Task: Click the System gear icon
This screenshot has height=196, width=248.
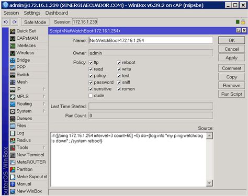Action: [13, 111]
